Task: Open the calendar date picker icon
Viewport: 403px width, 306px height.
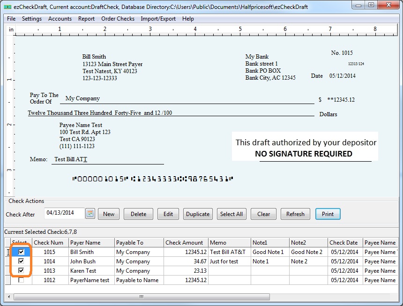Action: click(90, 214)
